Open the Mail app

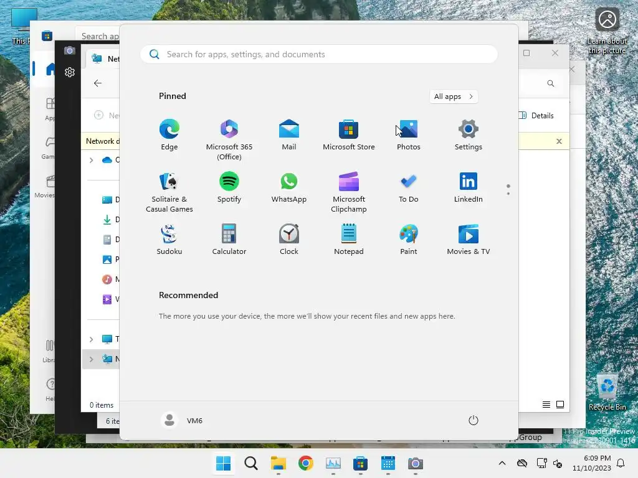[289, 135]
